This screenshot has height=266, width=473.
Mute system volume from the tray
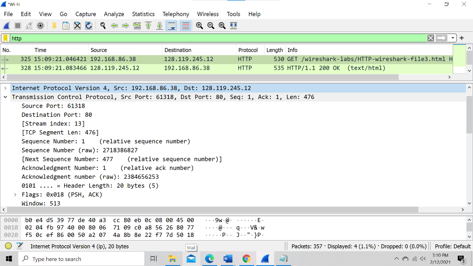pos(423,259)
